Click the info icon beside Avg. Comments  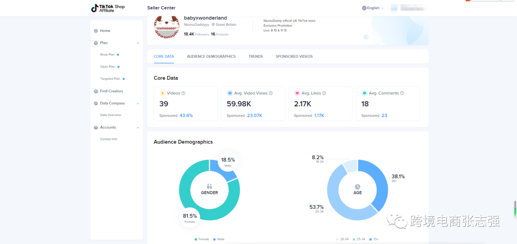pyautogui.click(x=402, y=94)
